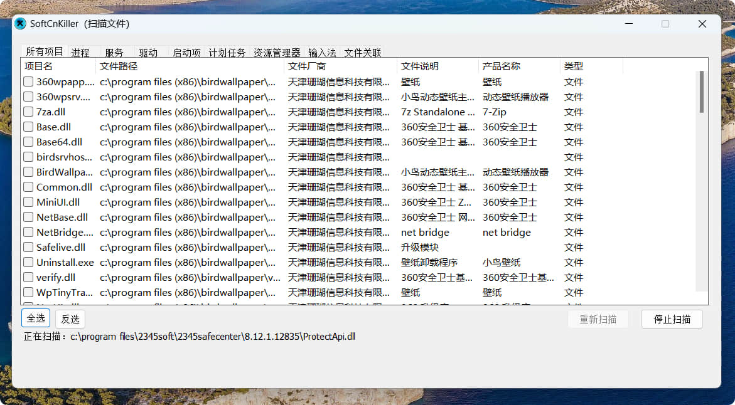This screenshot has height=405, width=735.
Task: Click the SoftCnKiller app icon in title bar
Action: 20,24
